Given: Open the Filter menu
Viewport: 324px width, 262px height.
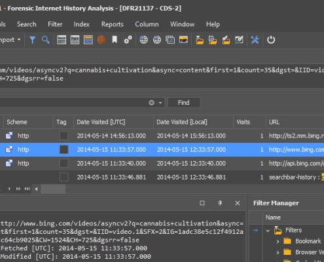Looking at the screenshot, I should tap(55, 24).
